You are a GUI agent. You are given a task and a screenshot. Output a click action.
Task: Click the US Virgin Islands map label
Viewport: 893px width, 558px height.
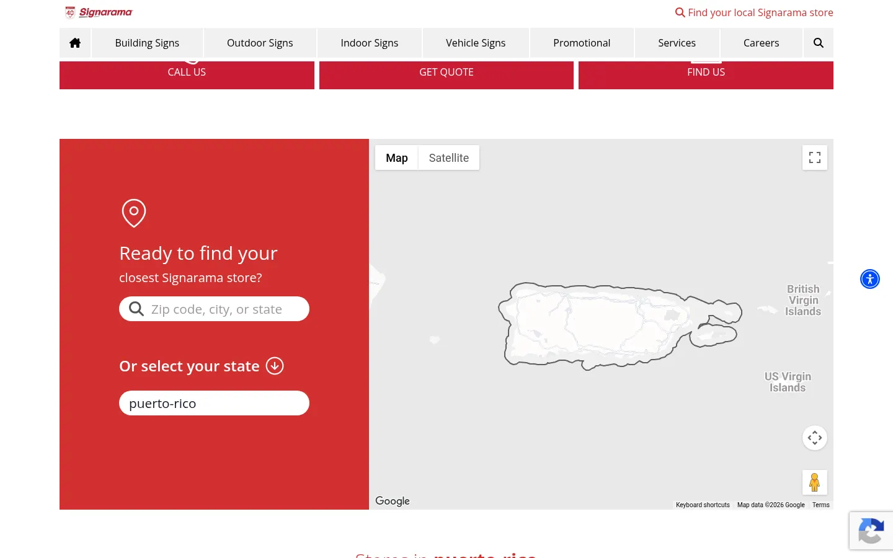tap(788, 382)
